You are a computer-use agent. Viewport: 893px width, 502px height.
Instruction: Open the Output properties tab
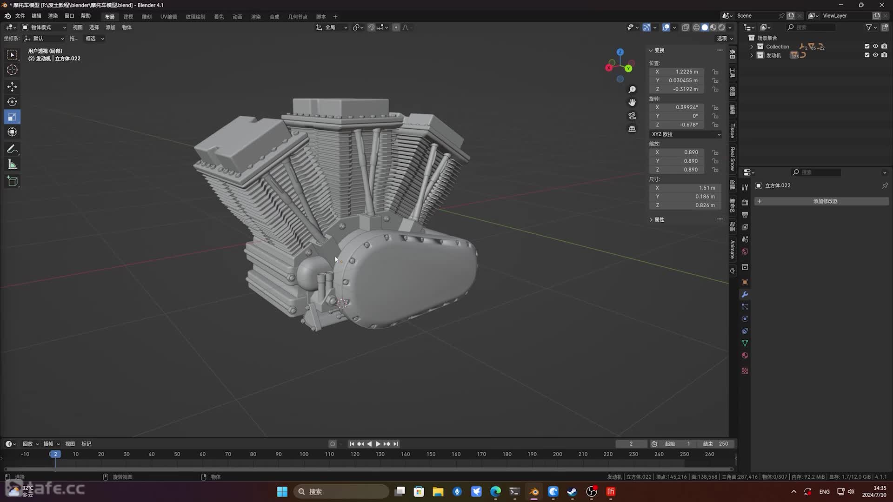point(745,215)
